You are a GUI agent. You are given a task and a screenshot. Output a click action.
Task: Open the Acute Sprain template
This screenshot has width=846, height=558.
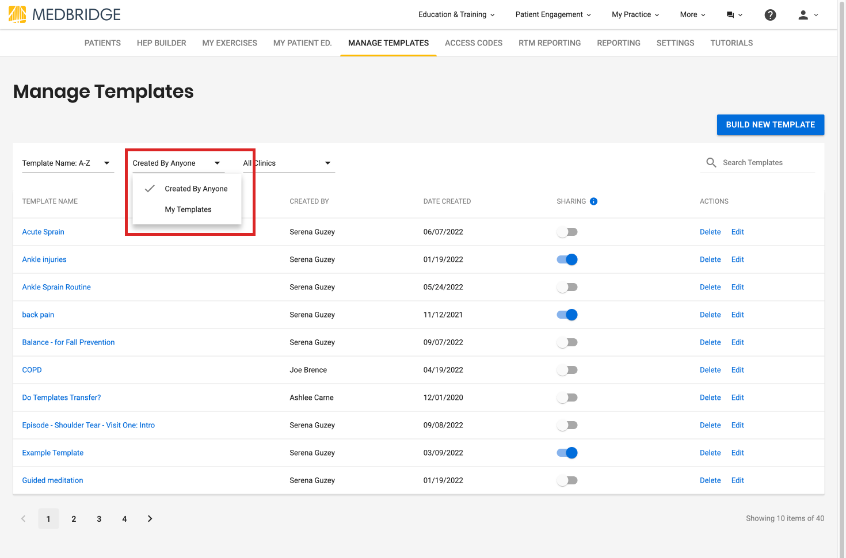(x=43, y=232)
